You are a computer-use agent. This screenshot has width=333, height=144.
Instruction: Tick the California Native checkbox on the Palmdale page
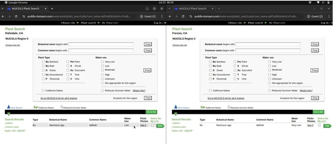point(43,90)
